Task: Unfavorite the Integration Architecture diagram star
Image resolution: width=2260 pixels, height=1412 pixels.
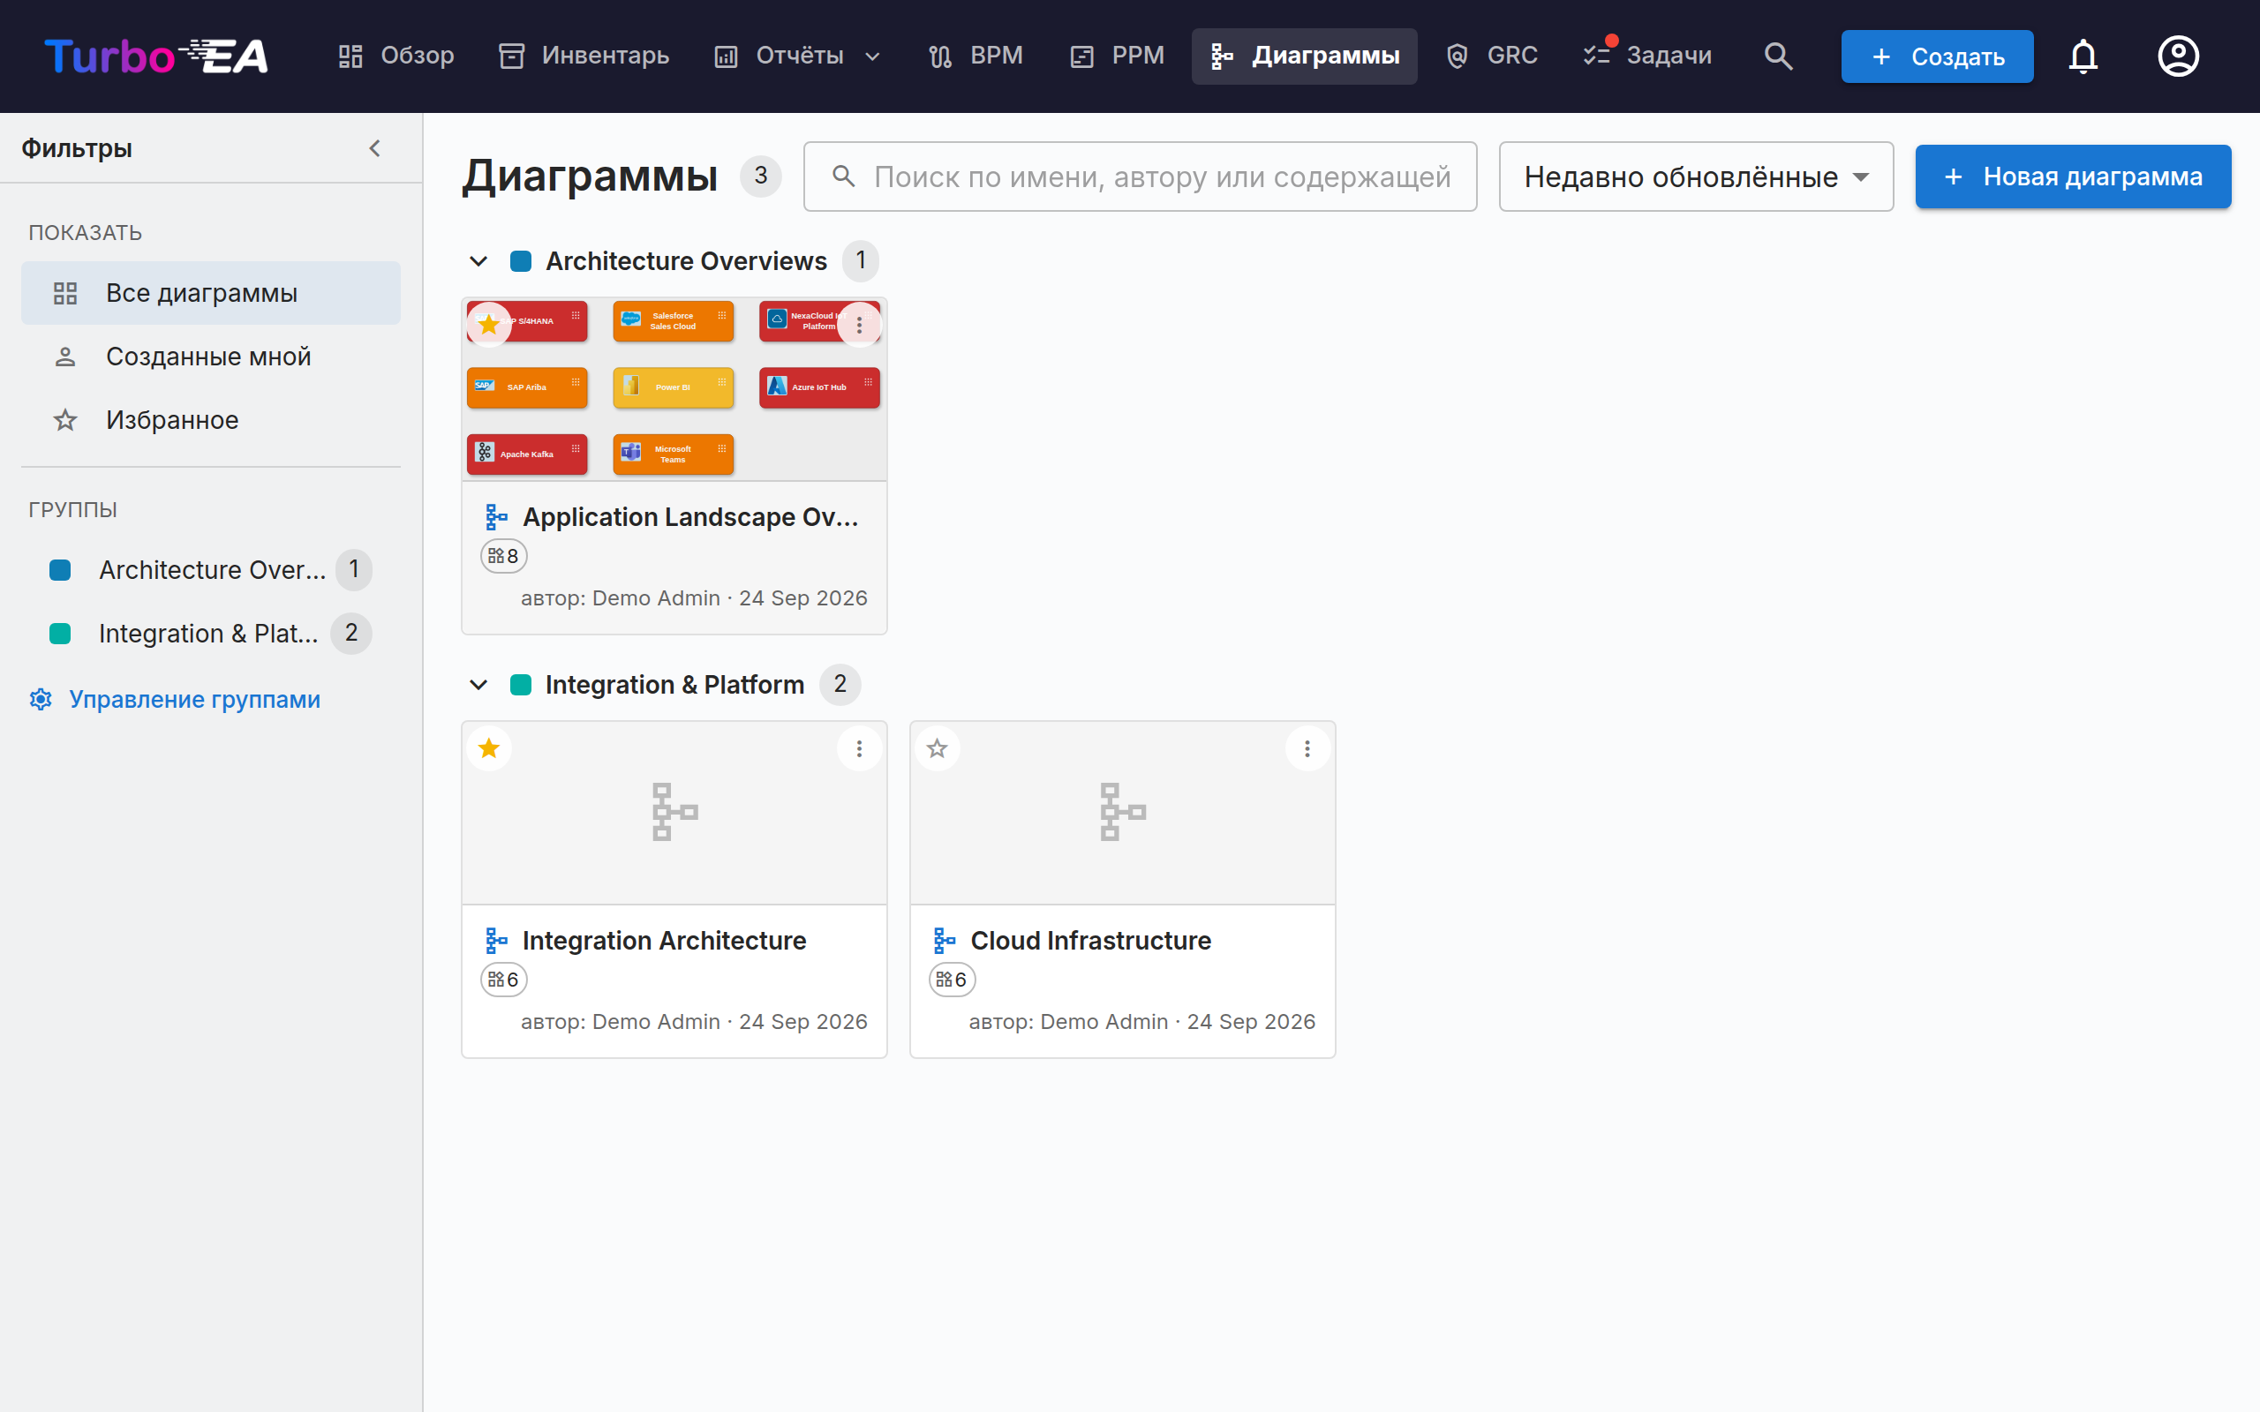Action: (x=489, y=748)
